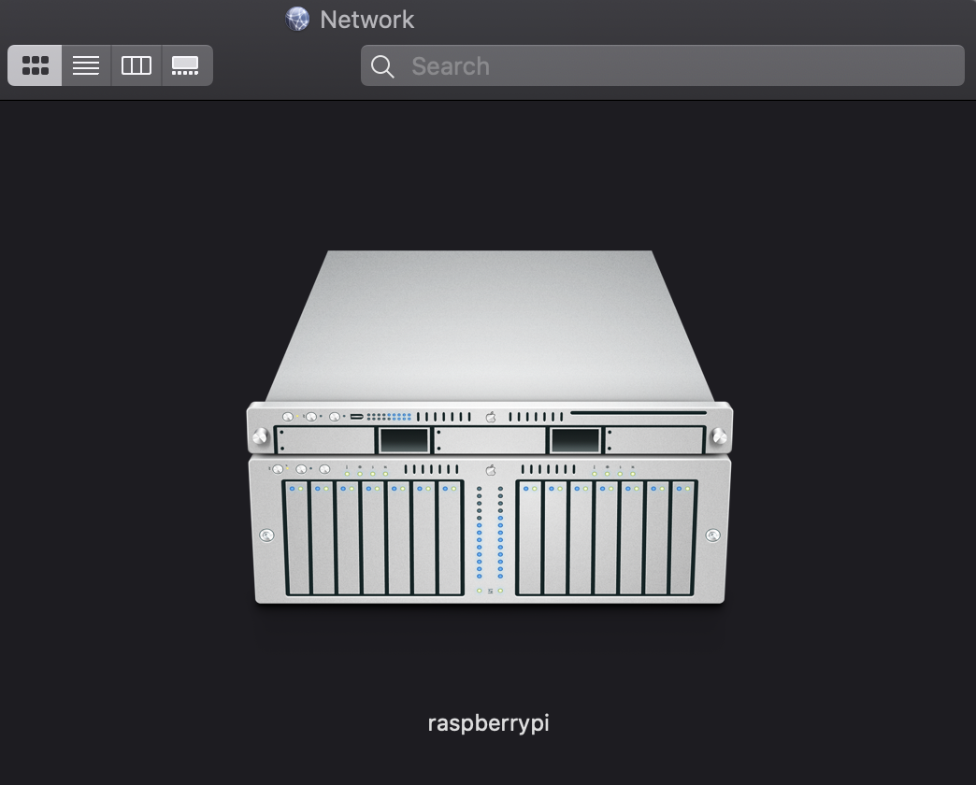Switch to gallery view
Screen dimensions: 976x785
tap(187, 65)
